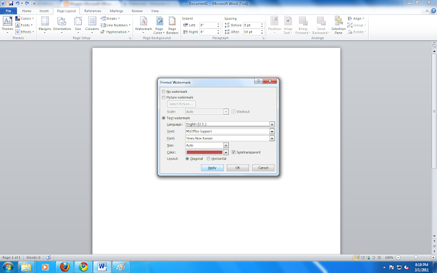
Task: Open the File tab
Action: (8, 11)
